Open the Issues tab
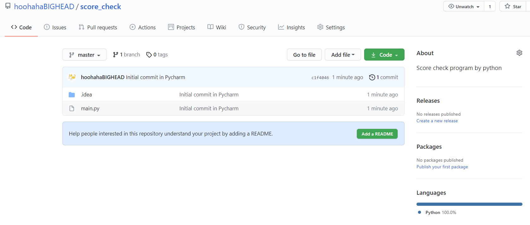 click(55, 27)
